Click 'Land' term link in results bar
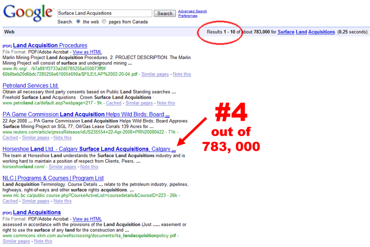The image size is (370, 247). pyautogui.click(x=302, y=32)
